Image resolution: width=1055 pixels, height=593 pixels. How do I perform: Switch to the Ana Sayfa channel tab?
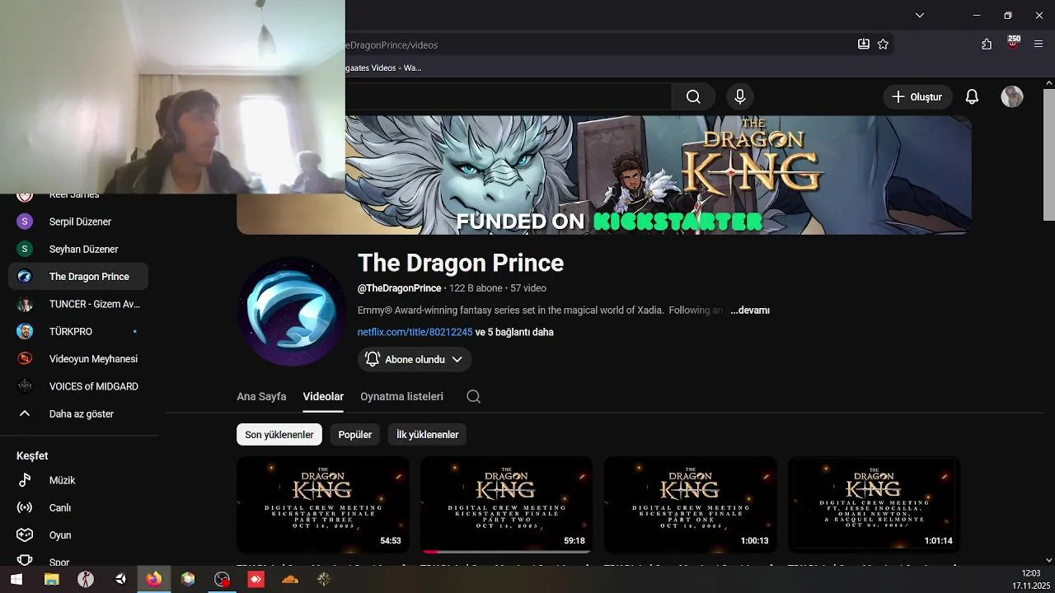tap(261, 396)
